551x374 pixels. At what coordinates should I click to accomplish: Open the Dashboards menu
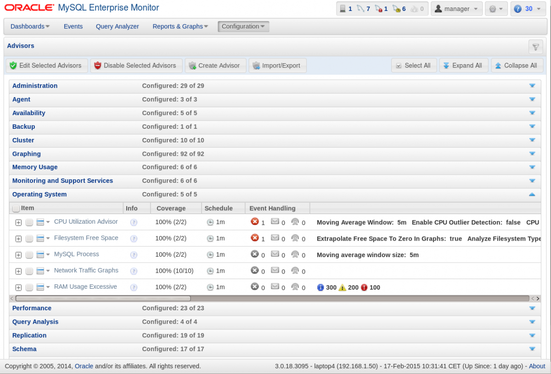coord(30,27)
